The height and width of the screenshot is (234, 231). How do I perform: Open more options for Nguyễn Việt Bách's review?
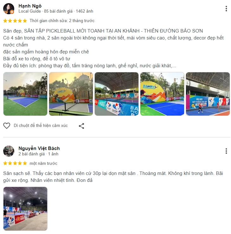pyautogui.click(x=226, y=151)
